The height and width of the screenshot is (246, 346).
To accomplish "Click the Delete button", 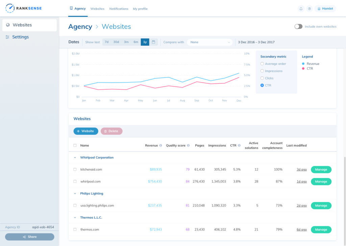I will pyautogui.click(x=112, y=131).
